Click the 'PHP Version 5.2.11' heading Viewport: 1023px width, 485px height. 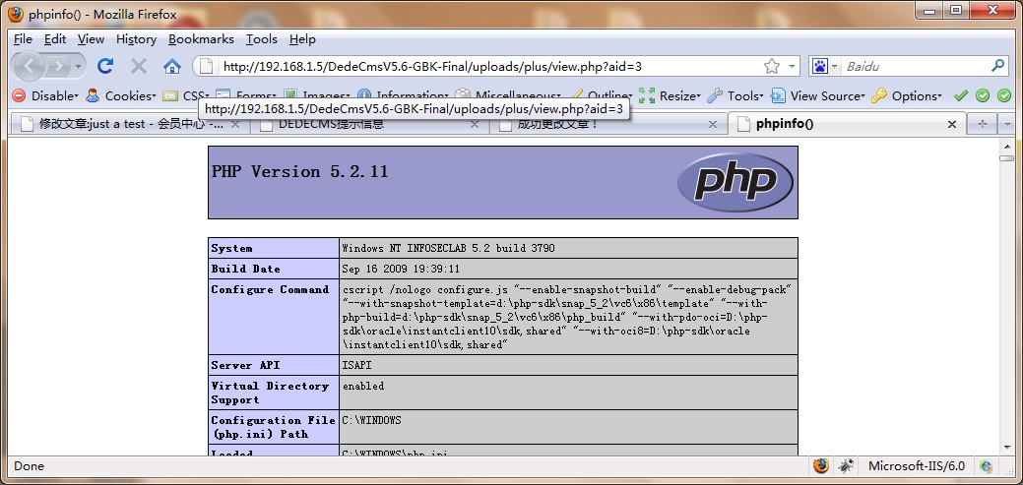tap(299, 171)
